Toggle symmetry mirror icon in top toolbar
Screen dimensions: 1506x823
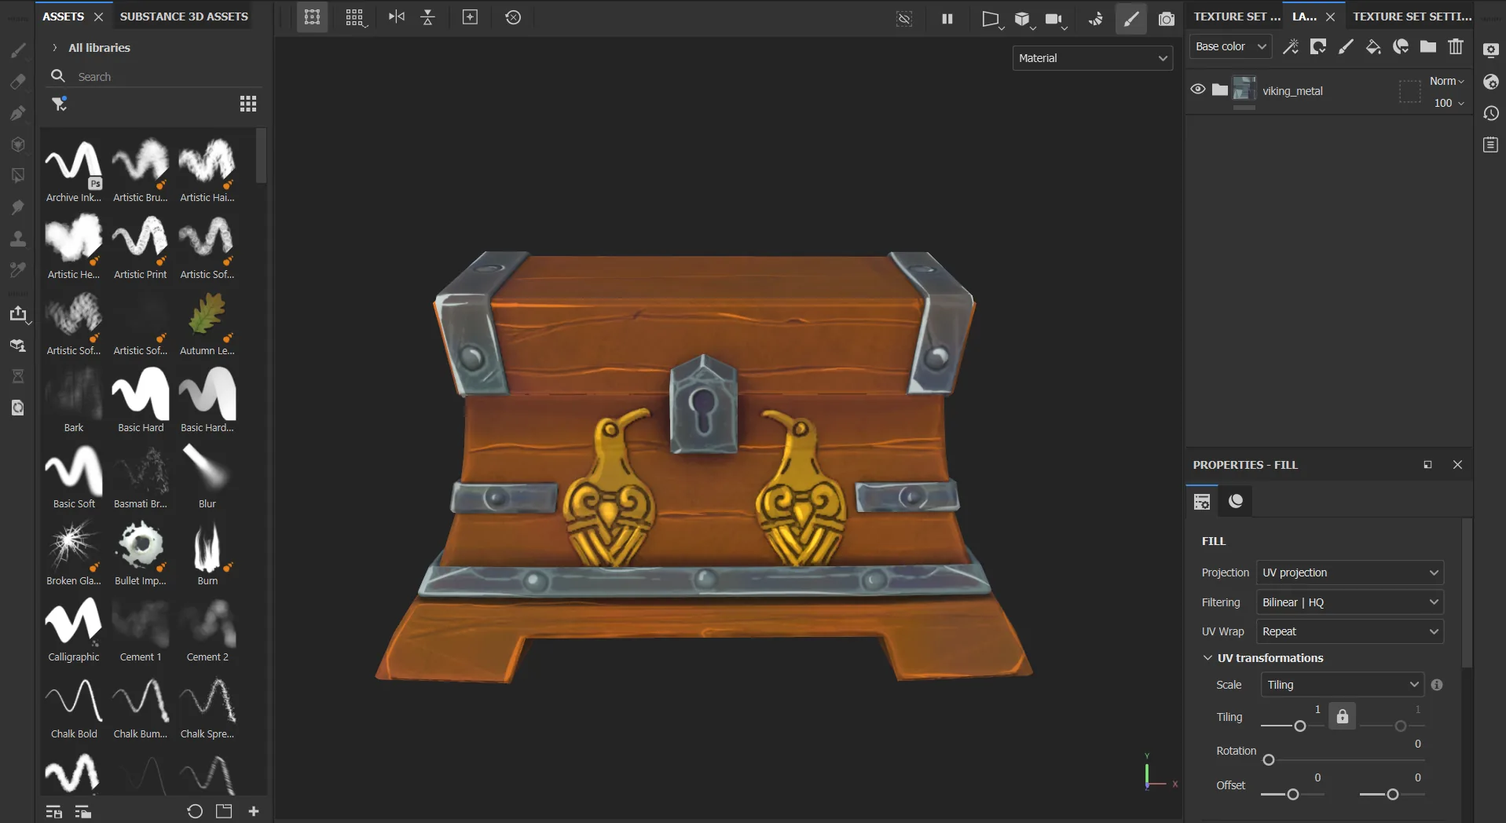click(397, 17)
